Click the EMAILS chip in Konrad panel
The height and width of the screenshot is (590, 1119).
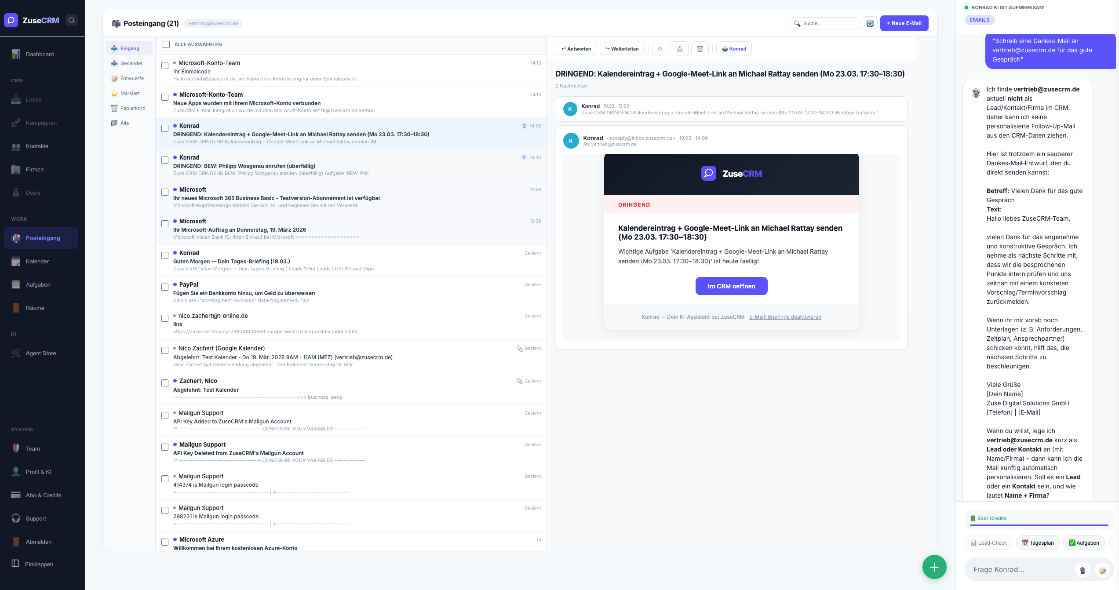click(980, 20)
